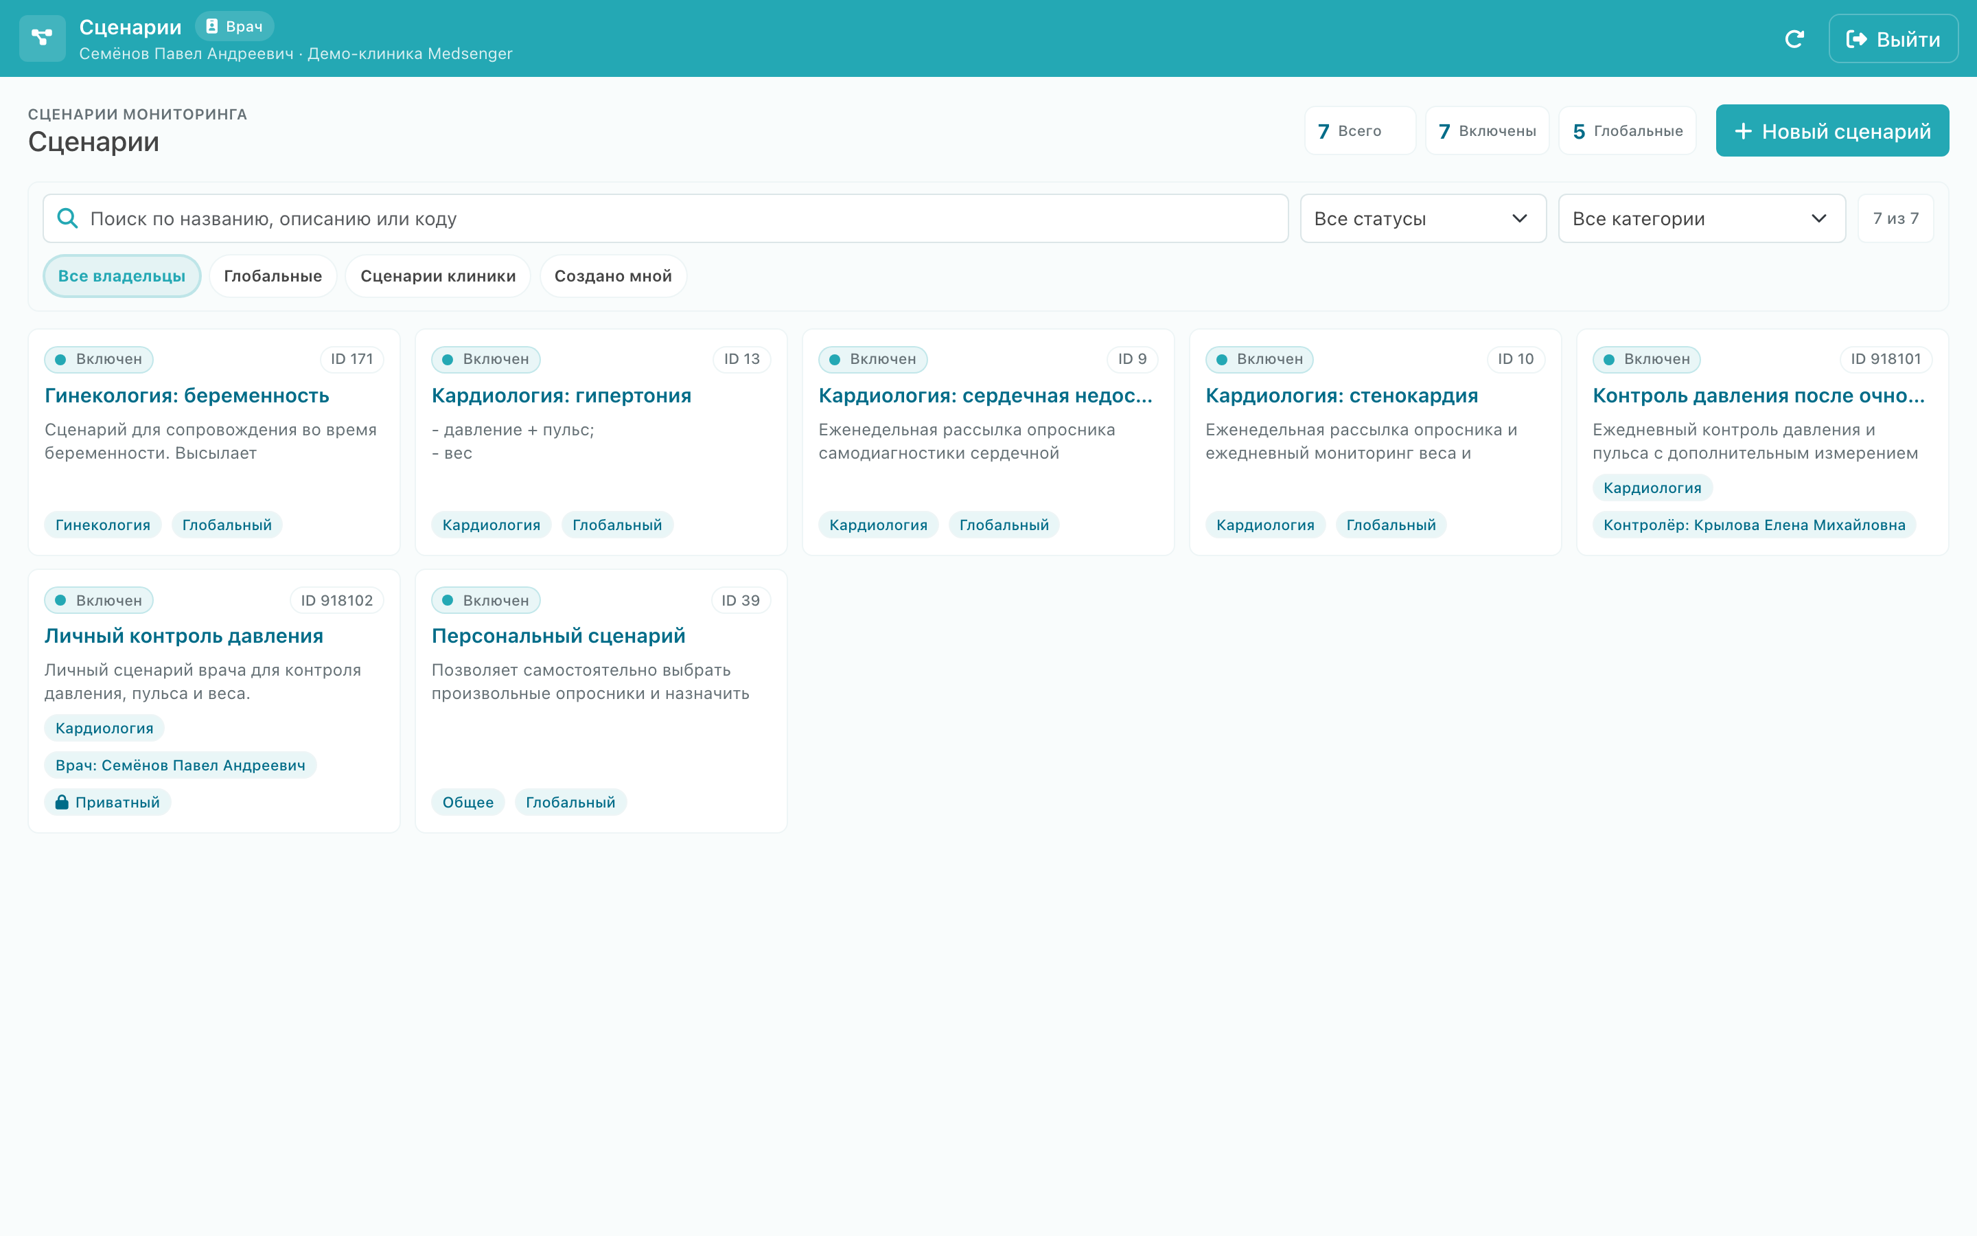This screenshot has height=1236, width=1977.
Task: Click Включен status on ID 10 card
Action: (x=1260, y=359)
